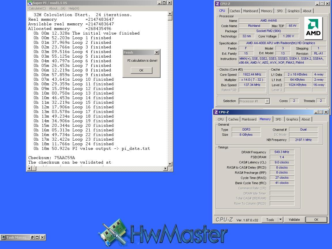Close the CPU-Z Memory window
Viewport: 332px width, 249px height.
[x=326, y=112]
